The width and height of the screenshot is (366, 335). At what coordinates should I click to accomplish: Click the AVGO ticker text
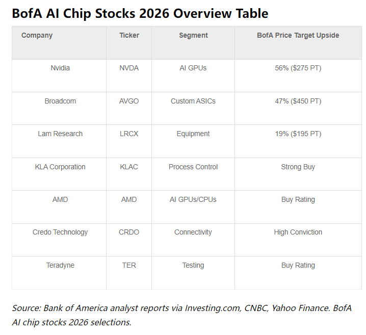tap(129, 101)
